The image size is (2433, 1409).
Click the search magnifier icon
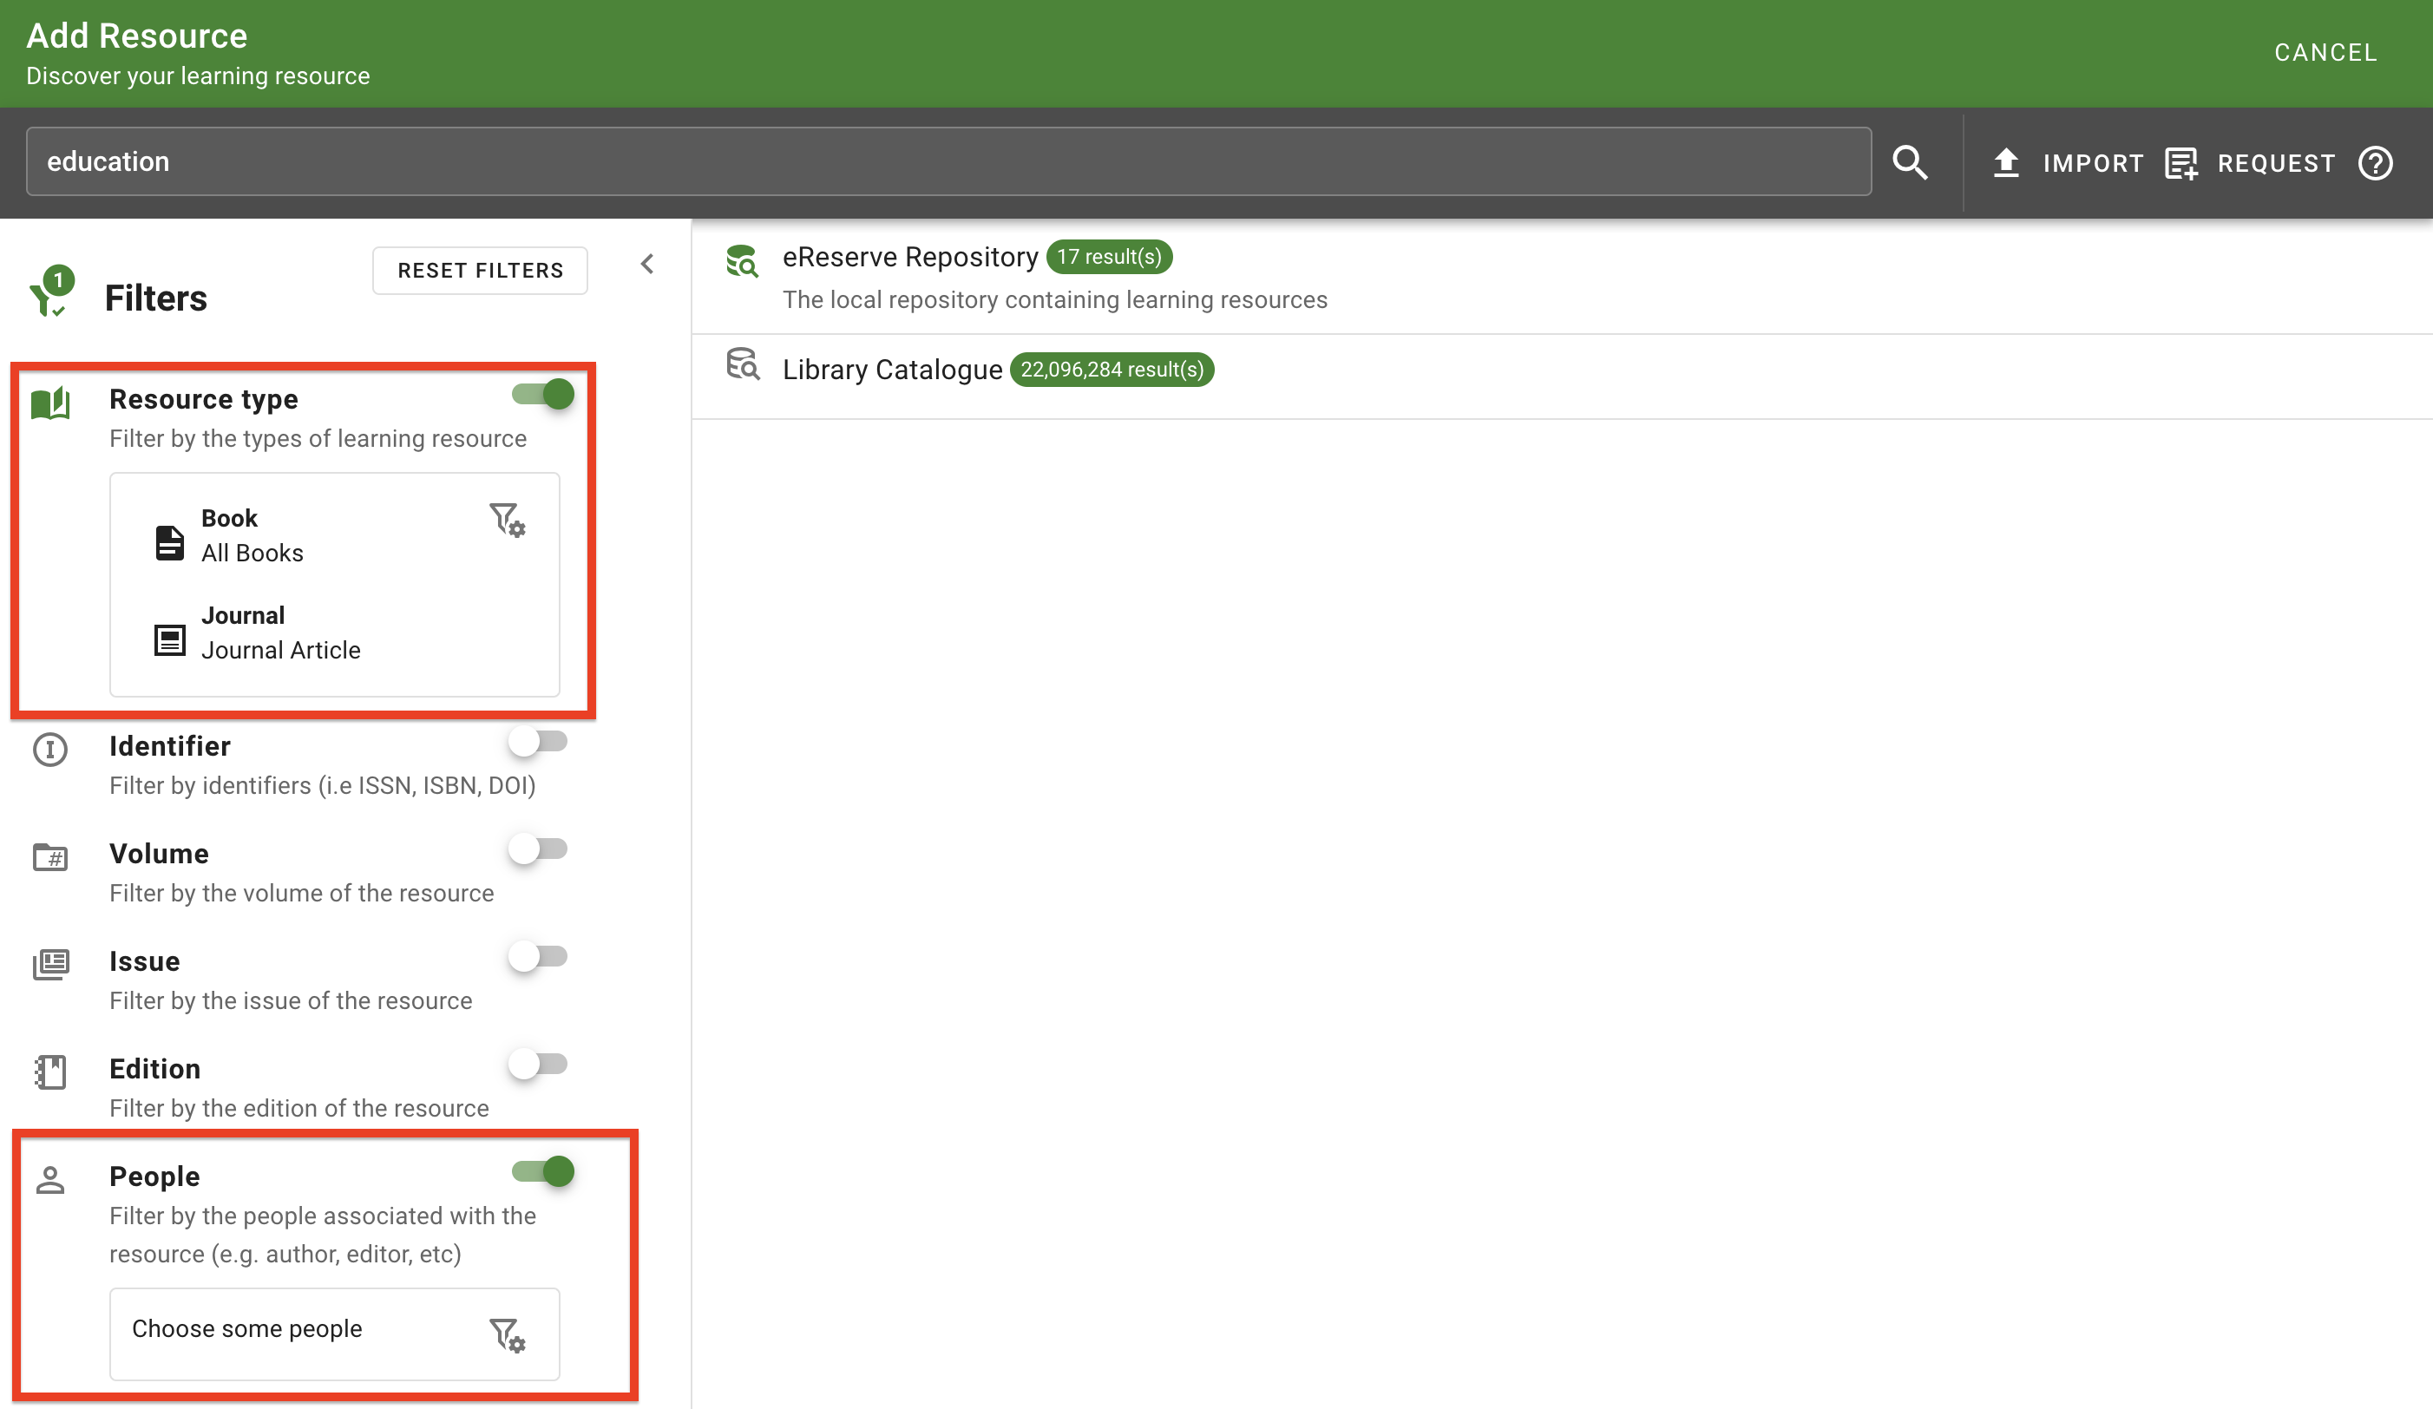tap(1911, 162)
